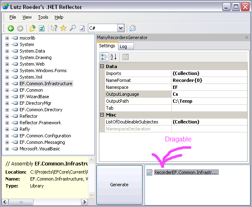This screenshot has width=252, height=207.
Task: Open the Tools menu
Action: (43, 17)
